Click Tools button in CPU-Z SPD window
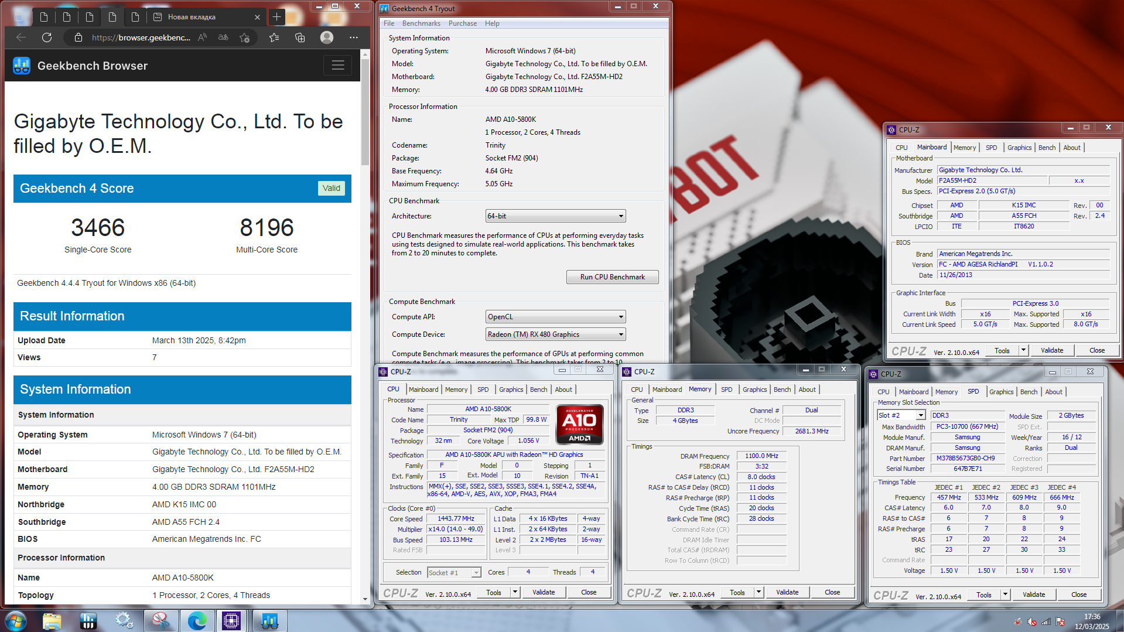 [x=984, y=595]
